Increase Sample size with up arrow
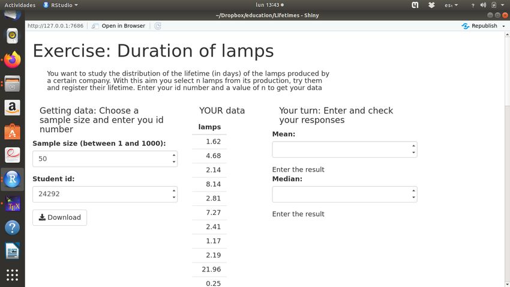 [173, 156]
